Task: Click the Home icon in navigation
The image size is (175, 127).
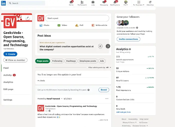Action: (71, 3)
